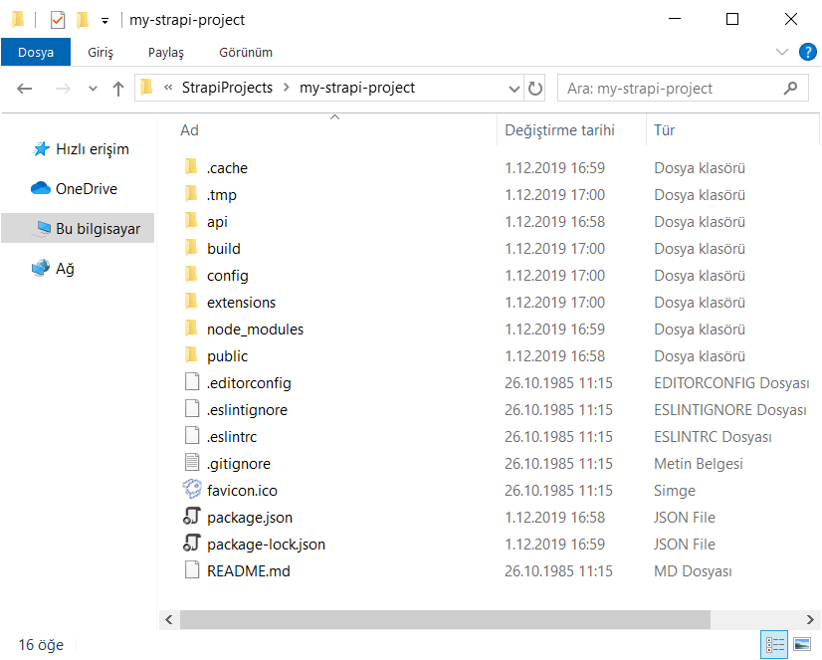Image resolution: width=822 pixels, height=660 pixels.
Task: Click the config folder icon
Action: [x=191, y=275]
